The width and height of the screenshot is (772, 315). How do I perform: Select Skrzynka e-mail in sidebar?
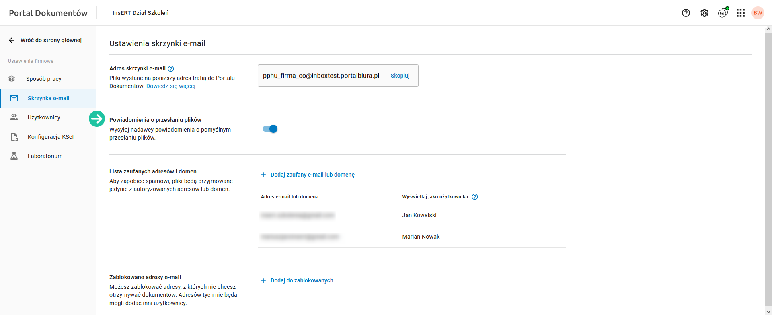48,98
